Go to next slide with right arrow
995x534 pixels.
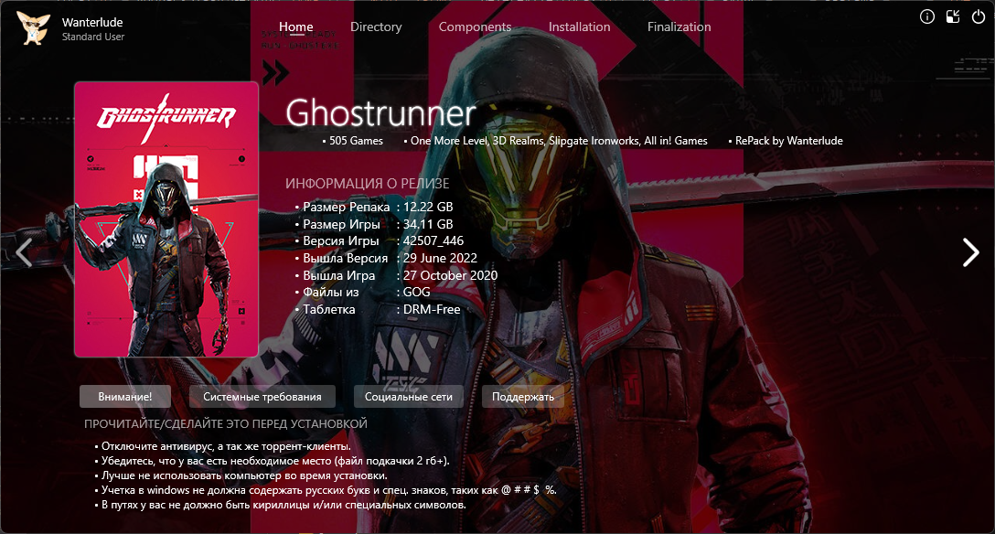point(970,252)
